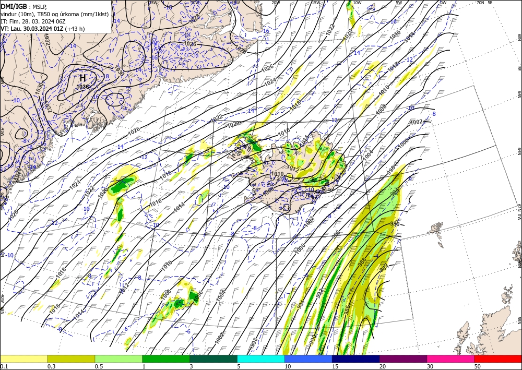Click the 986 isobar label

point(346,310)
